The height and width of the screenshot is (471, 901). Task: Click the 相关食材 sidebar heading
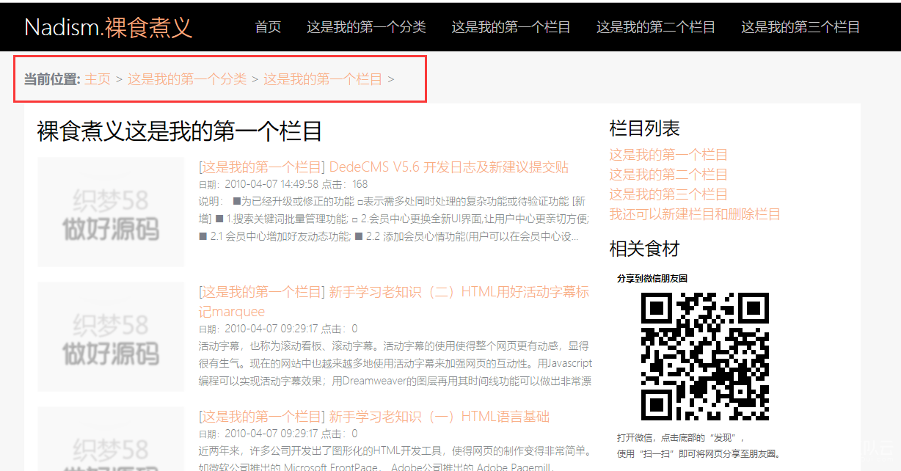coord(645,249)
